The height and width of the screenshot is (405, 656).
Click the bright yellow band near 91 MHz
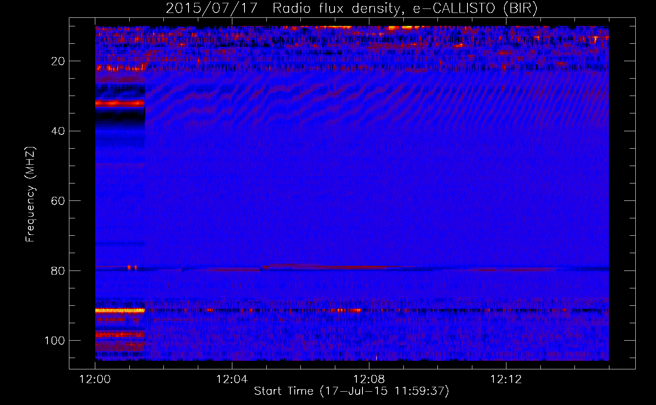(x=120, y=310)
